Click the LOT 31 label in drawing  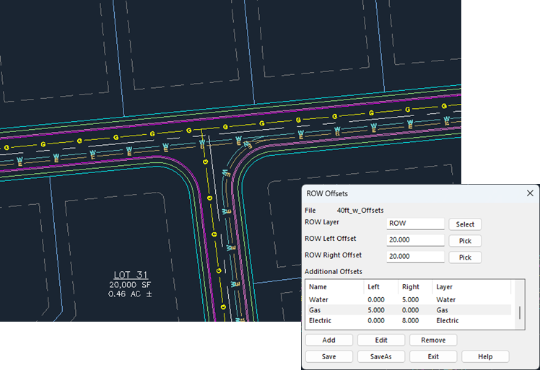[x=131, y=275]
